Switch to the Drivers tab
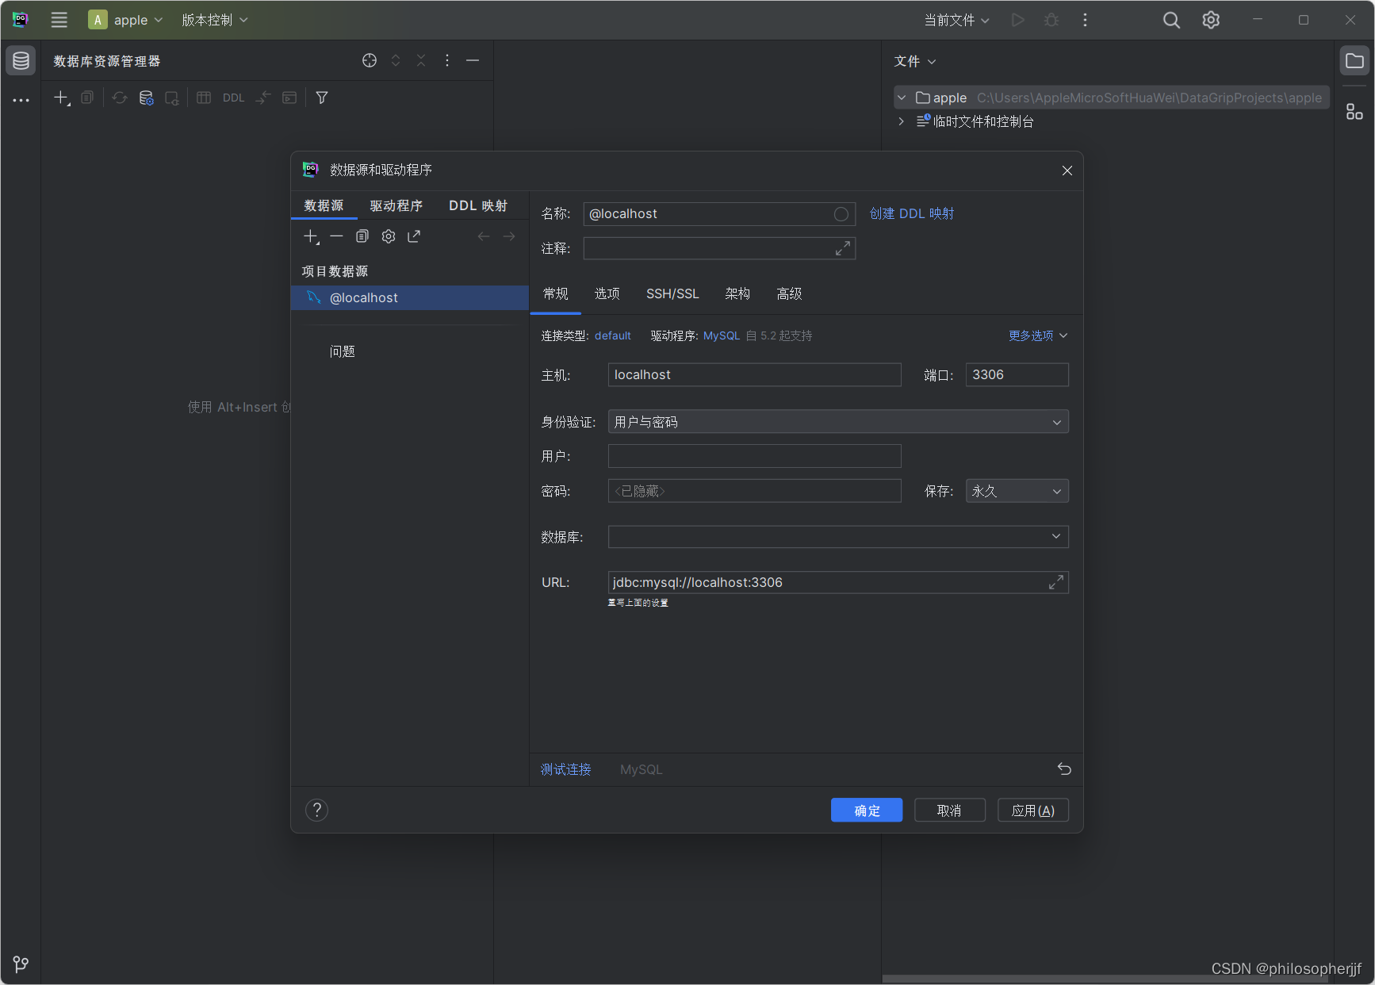The image size is (1375, 985). pyautogui.click(x=396, y=205)
